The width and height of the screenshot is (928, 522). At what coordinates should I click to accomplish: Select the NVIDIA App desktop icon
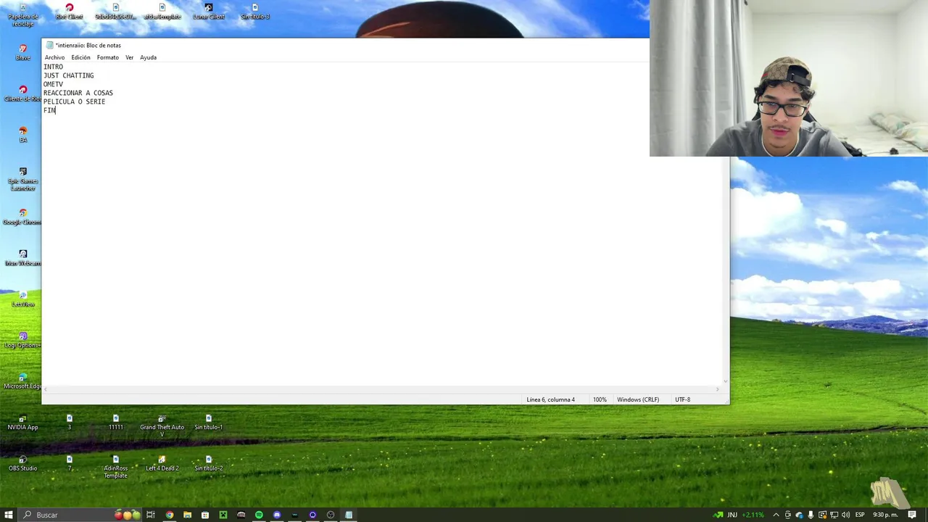coord(22,423)
